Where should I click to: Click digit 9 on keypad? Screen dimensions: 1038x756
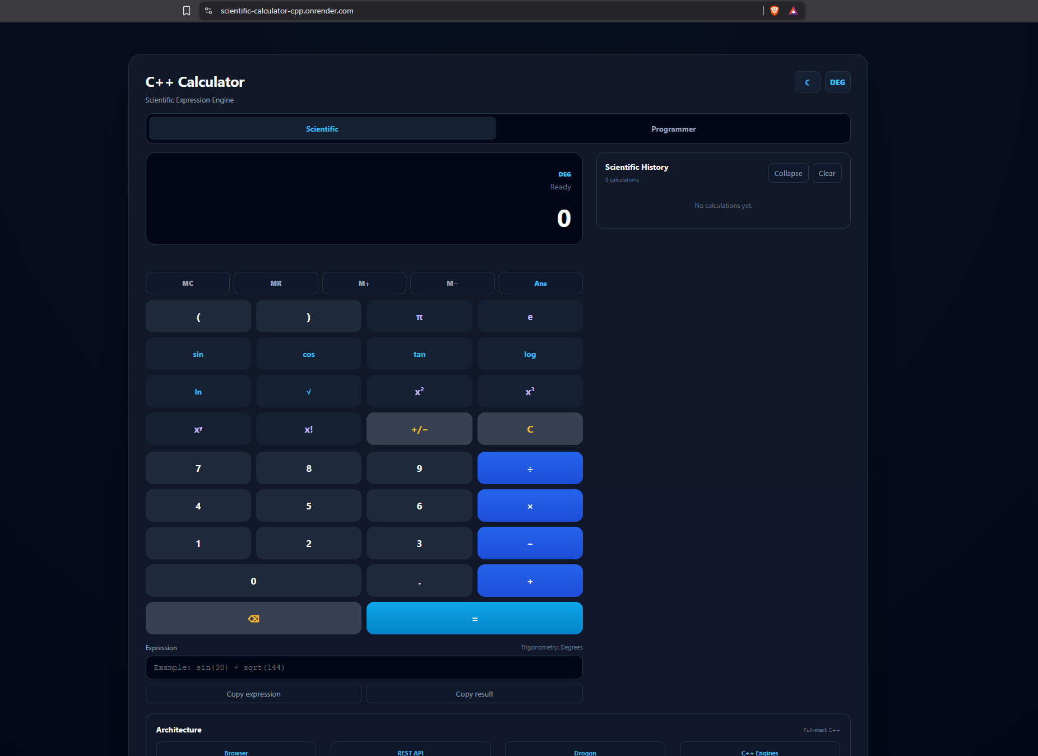point(419,469)
